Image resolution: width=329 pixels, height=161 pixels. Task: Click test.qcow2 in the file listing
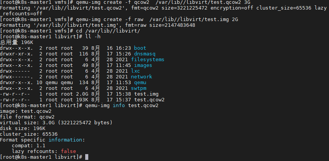tap(149, 100)
